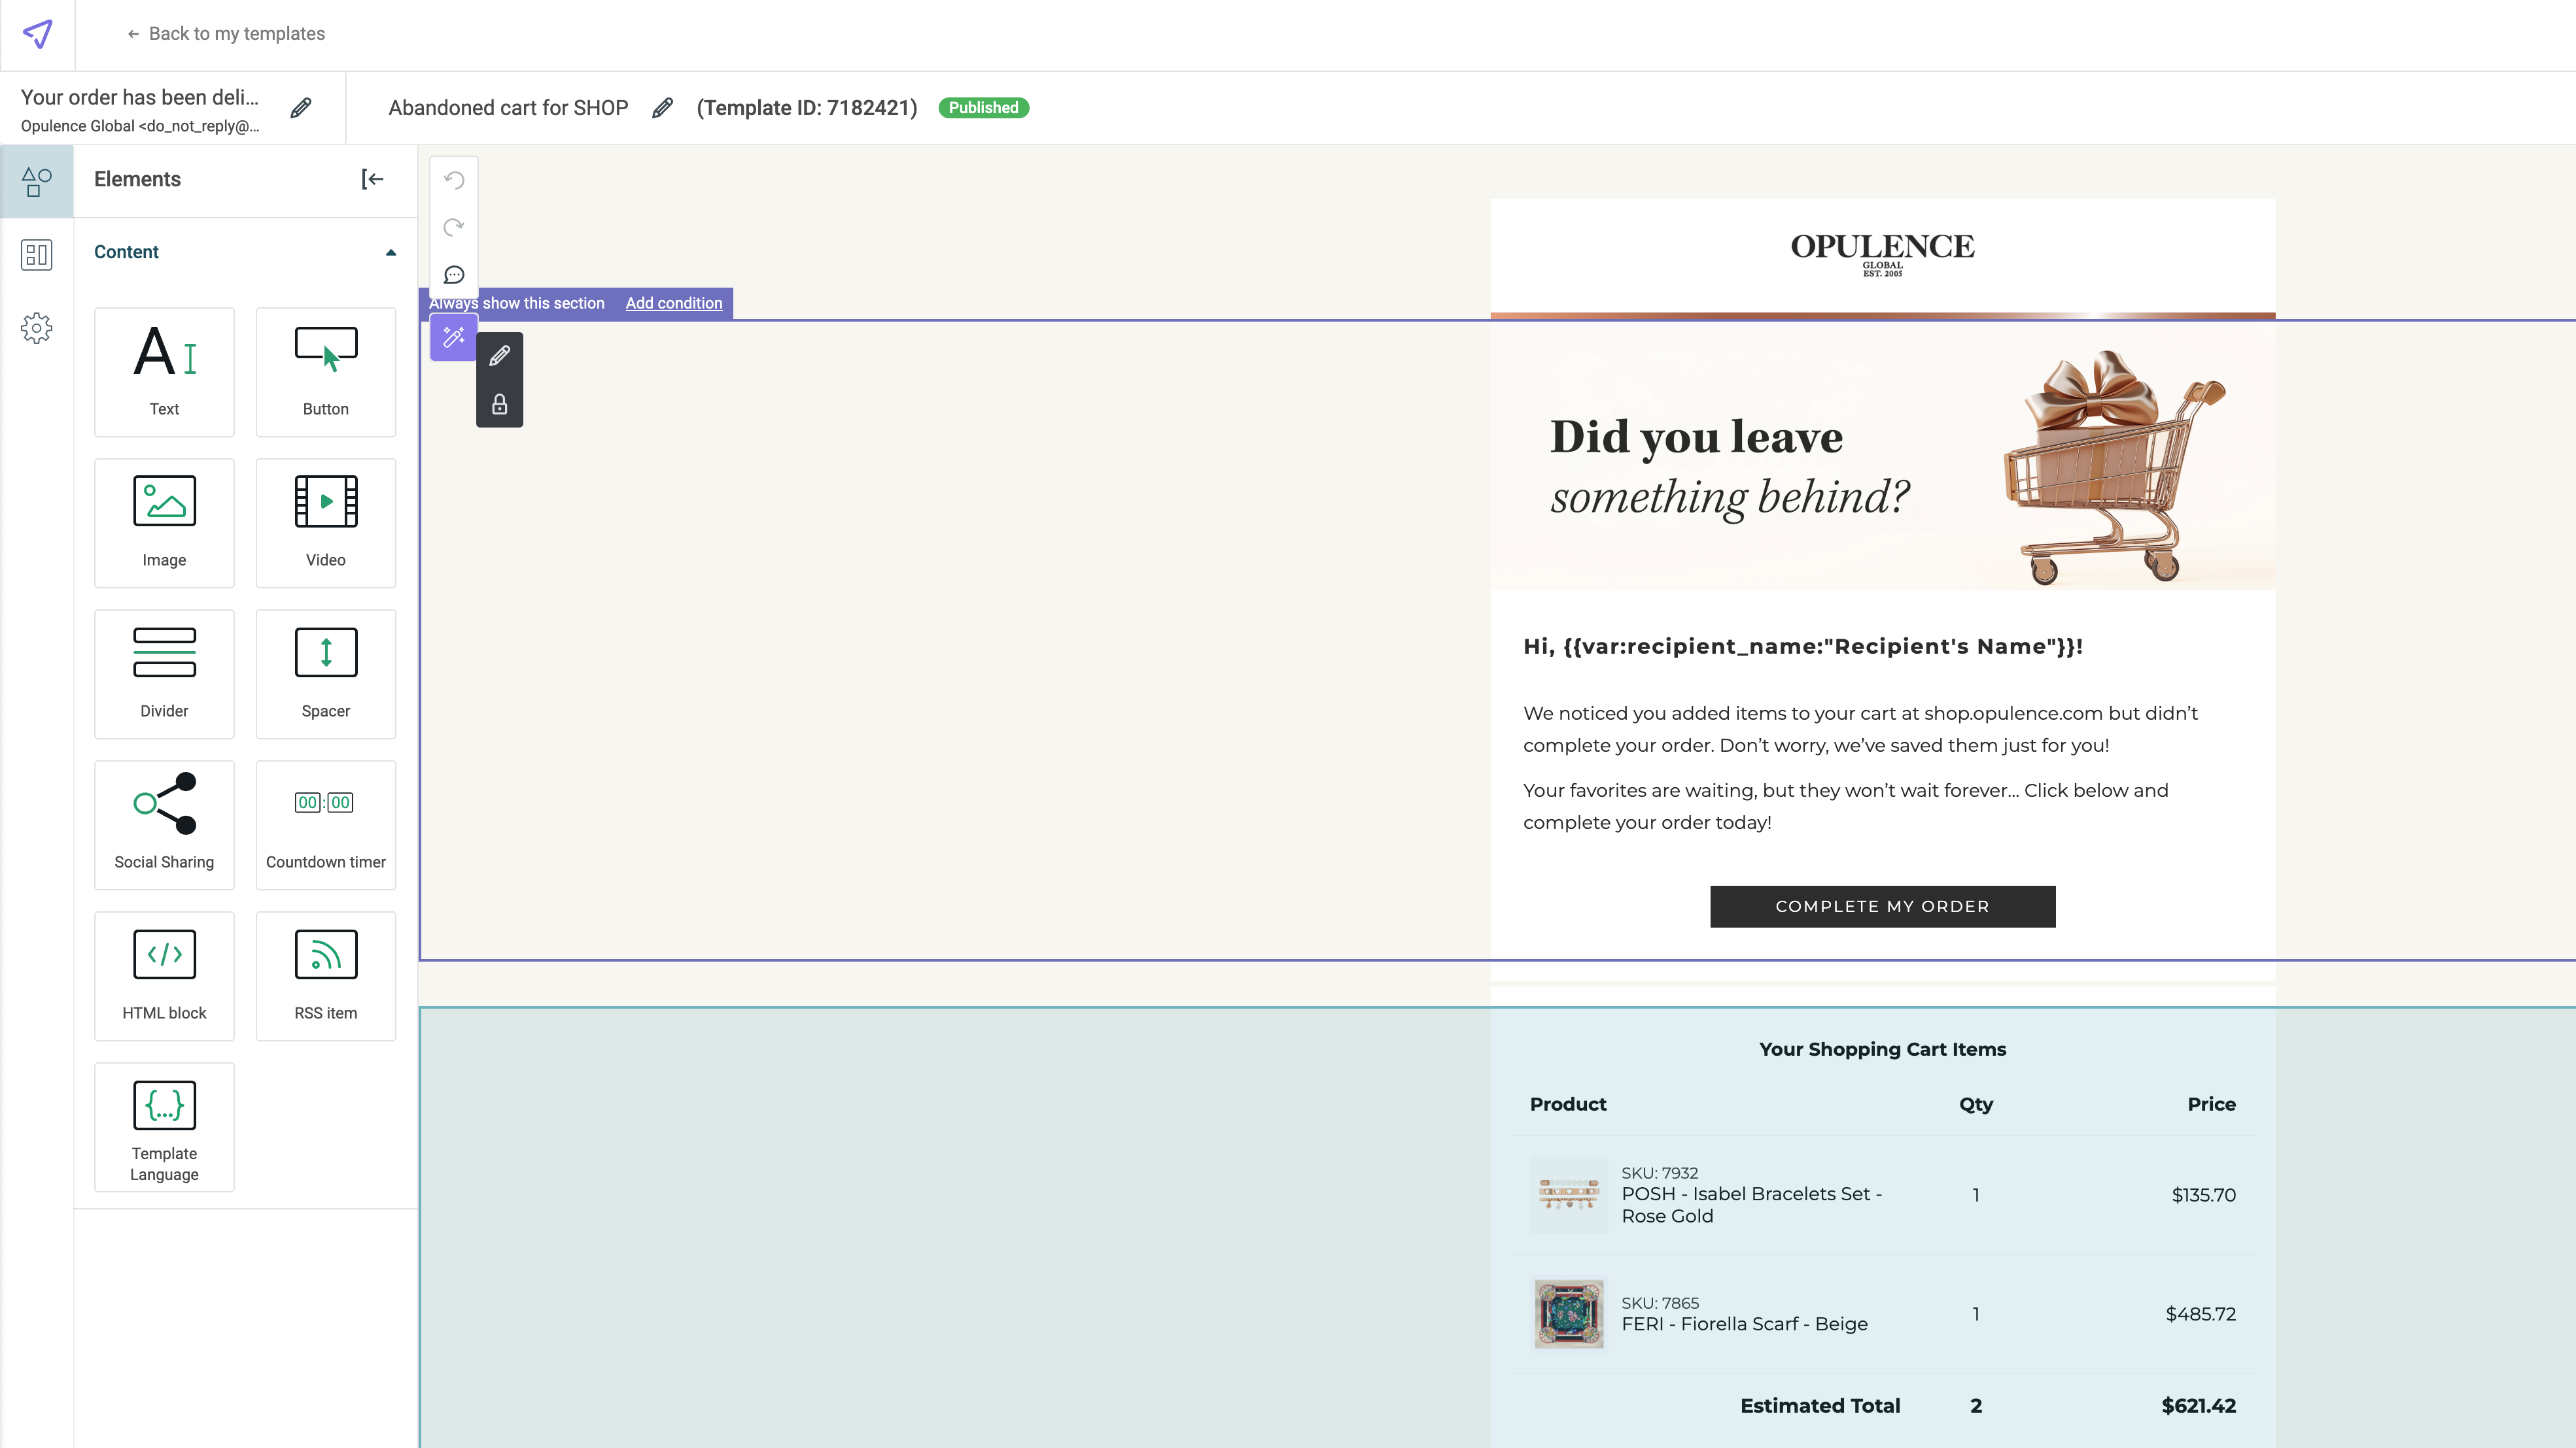
Task: Collapse the Content section
Action: [x=391, y=252]
